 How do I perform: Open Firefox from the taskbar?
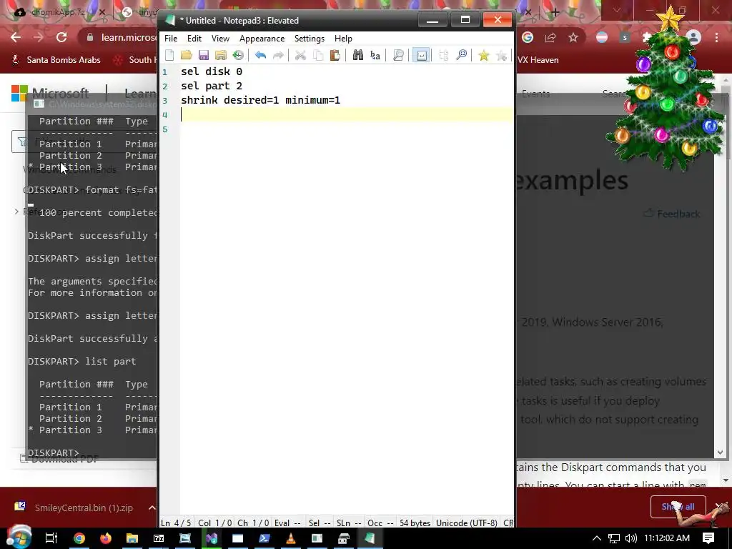(106, 538)
